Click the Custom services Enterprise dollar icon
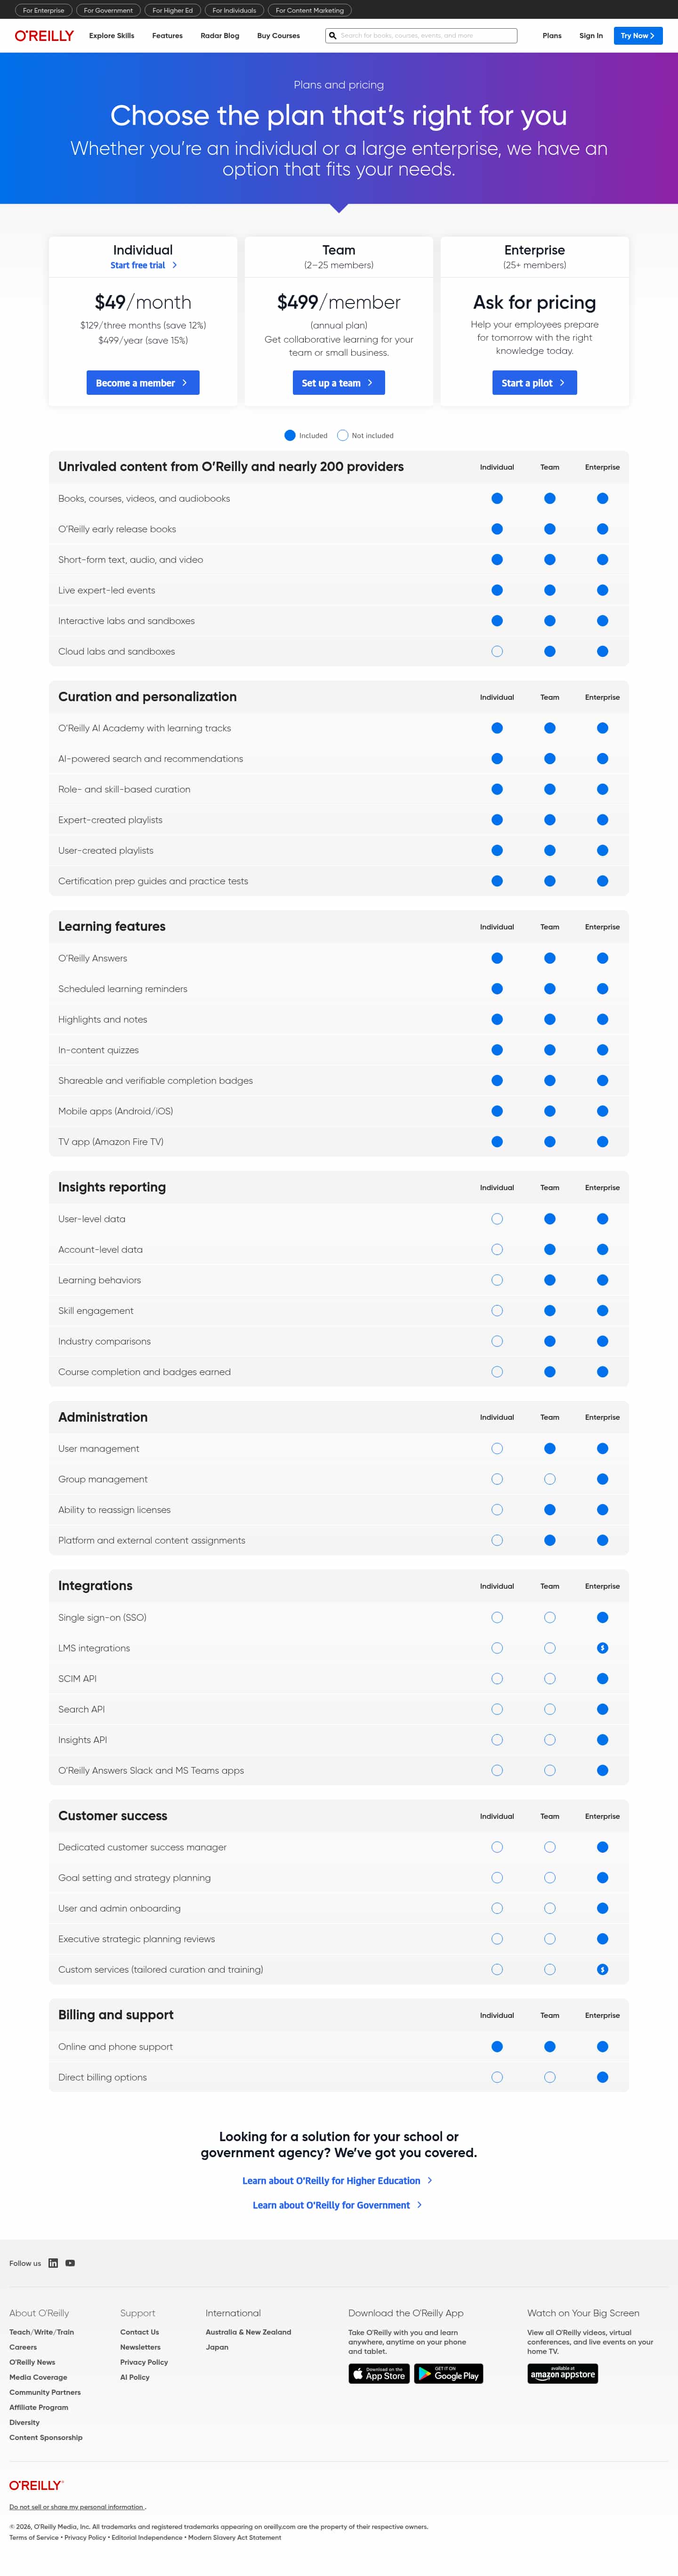678x2576 pixels. pos(602,1969)
